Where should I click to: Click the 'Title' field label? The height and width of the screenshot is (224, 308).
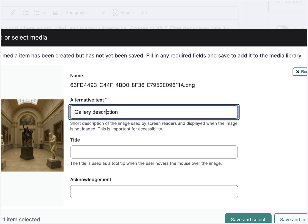pyautogui.click(x=75, y=140)
